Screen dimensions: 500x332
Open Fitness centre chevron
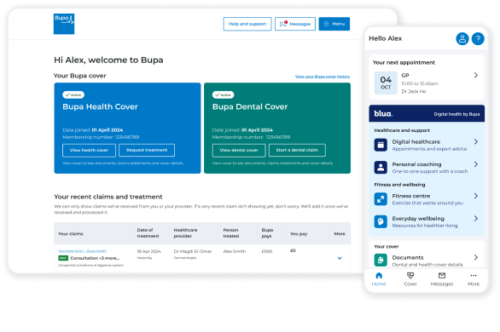[476, 196]
